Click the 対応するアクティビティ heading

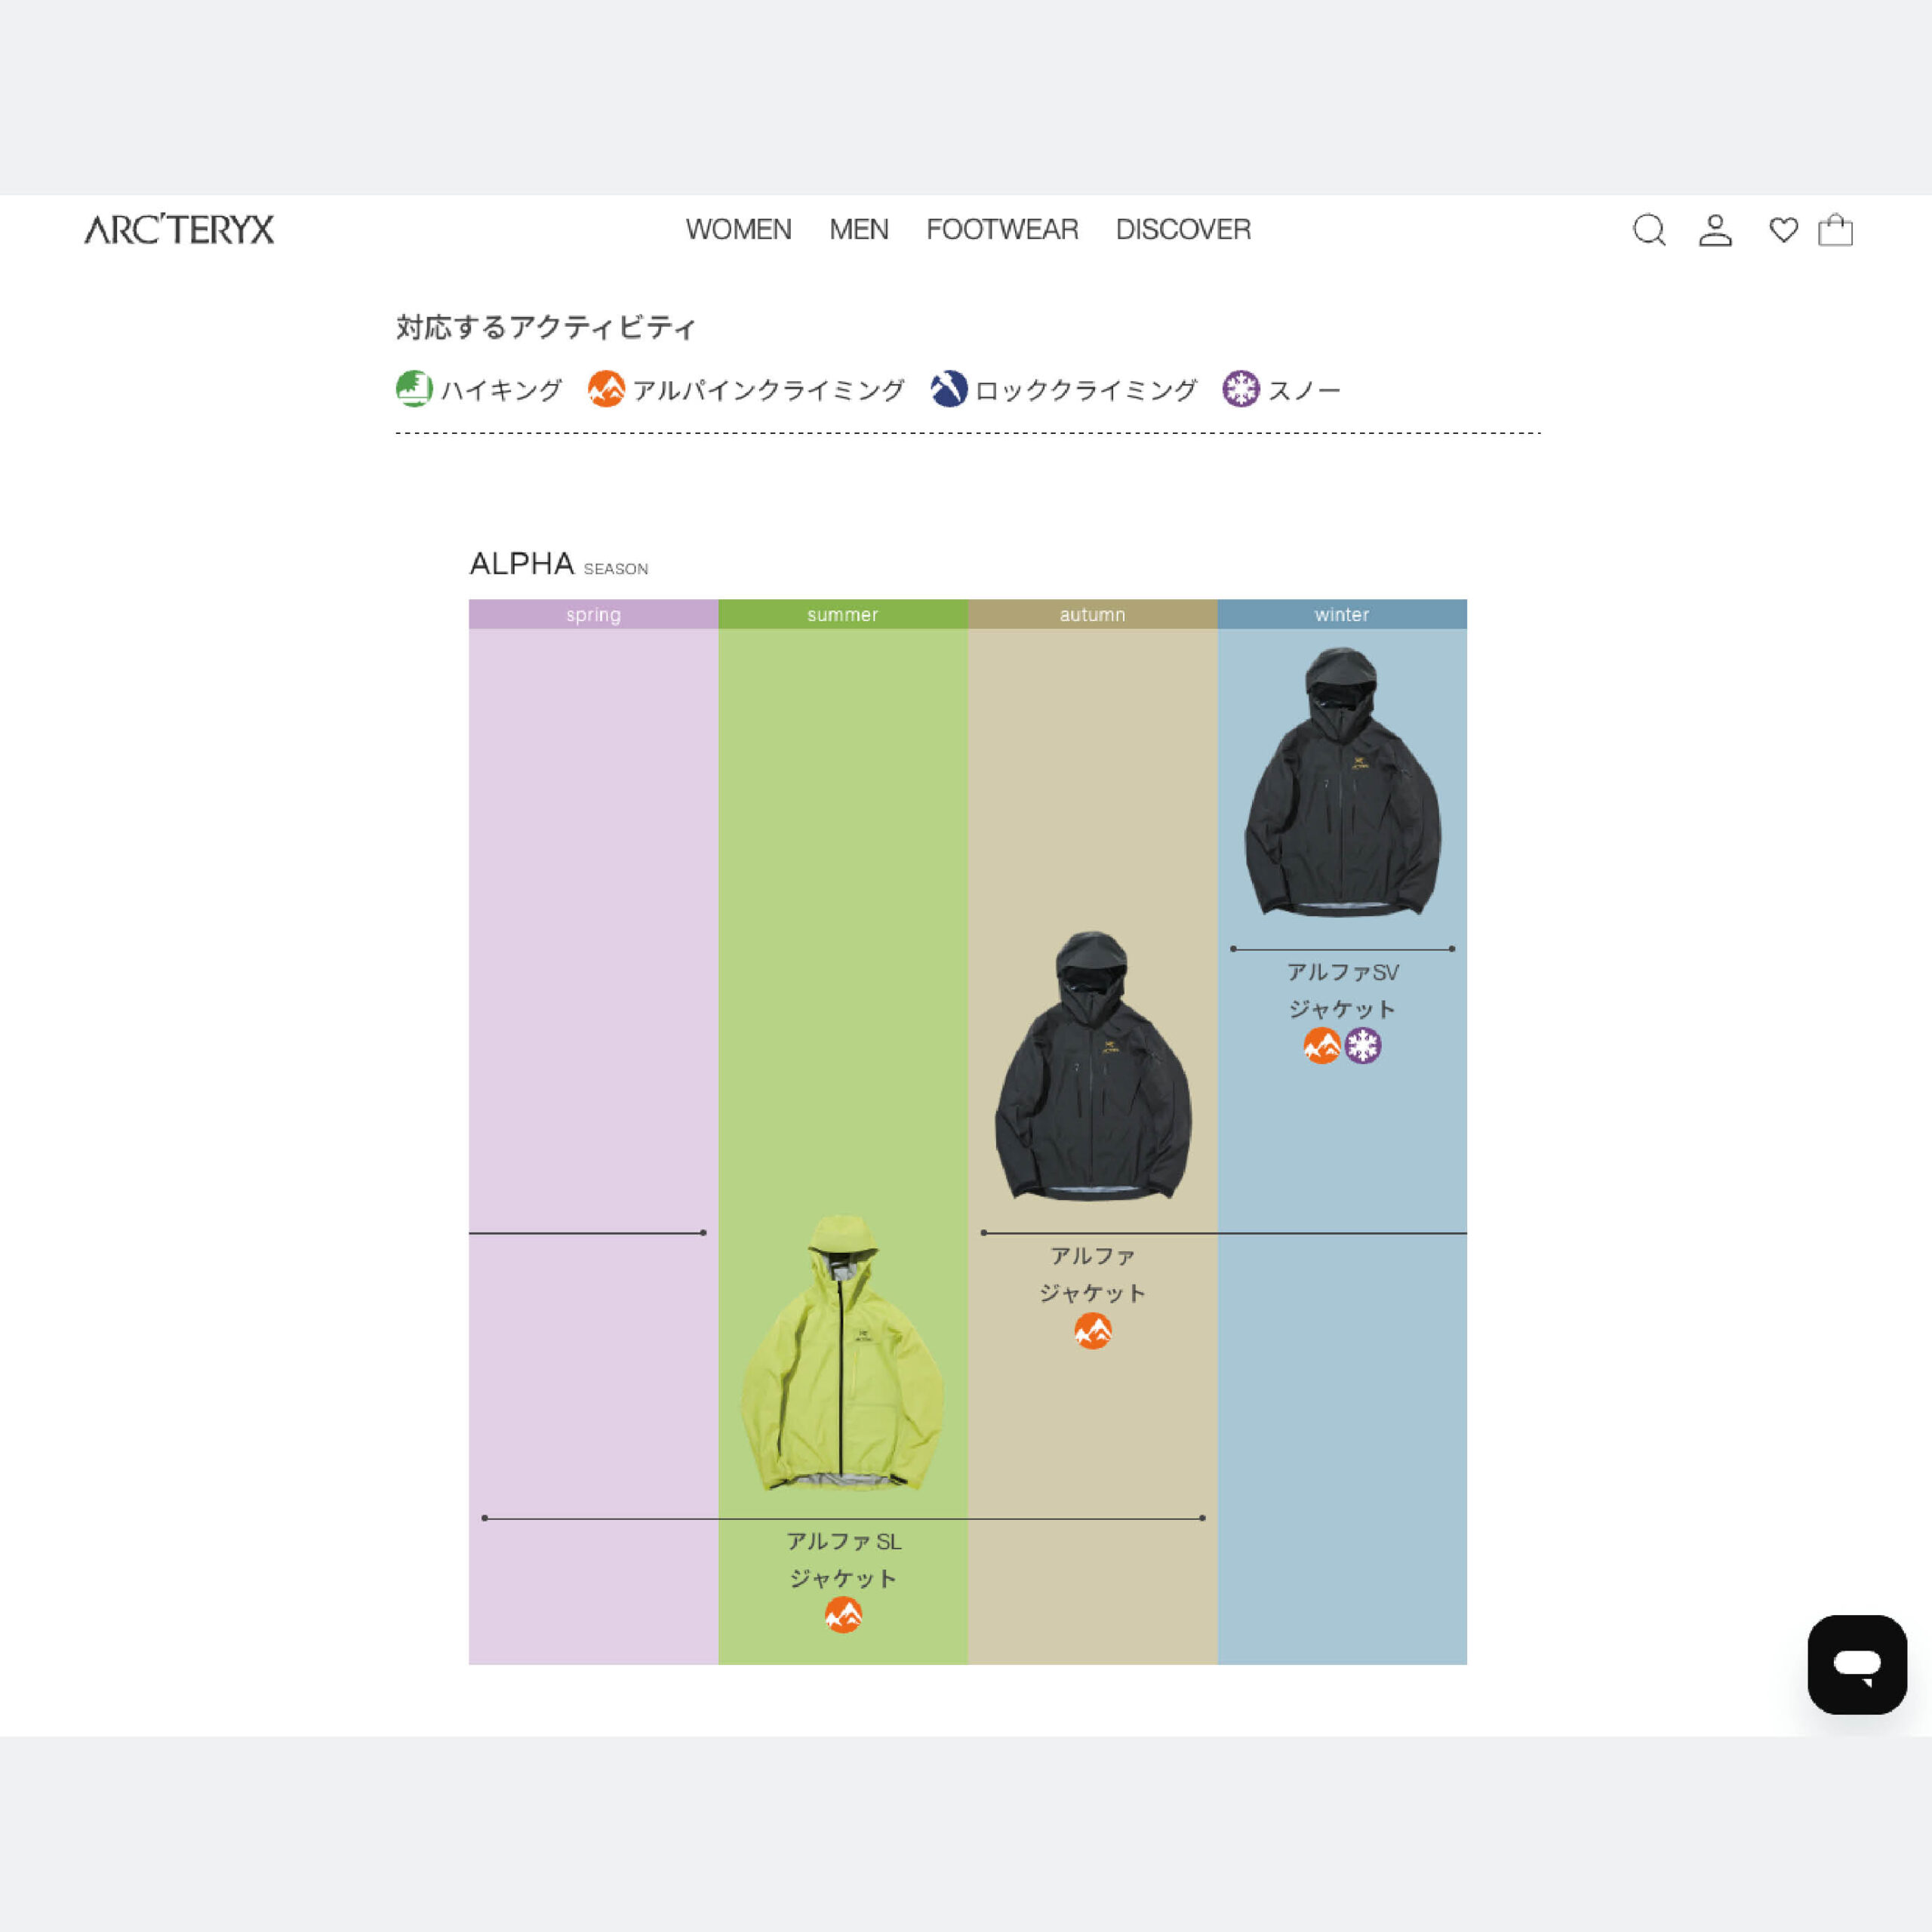(x=546, y=327)
